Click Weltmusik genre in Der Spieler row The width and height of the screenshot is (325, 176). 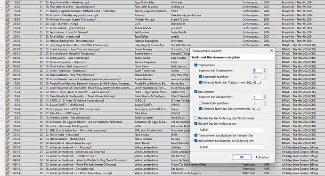pyautogui.click(x=249, y=169)
